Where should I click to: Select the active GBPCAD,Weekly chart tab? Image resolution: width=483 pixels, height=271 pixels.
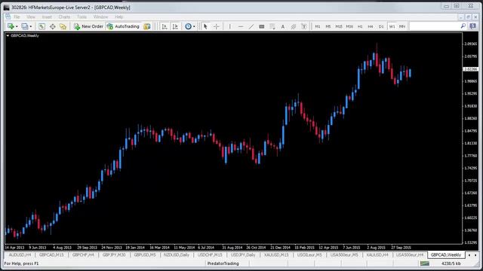[446, 255]
